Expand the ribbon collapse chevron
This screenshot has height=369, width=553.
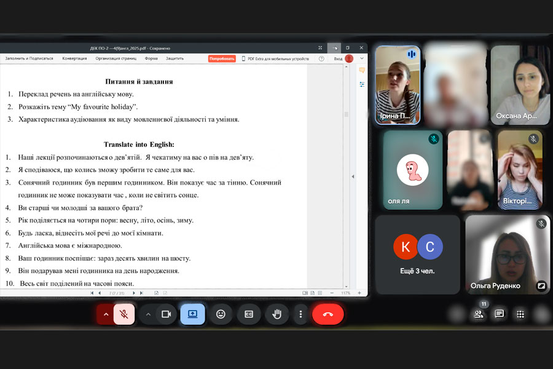[x=361, y=58]
